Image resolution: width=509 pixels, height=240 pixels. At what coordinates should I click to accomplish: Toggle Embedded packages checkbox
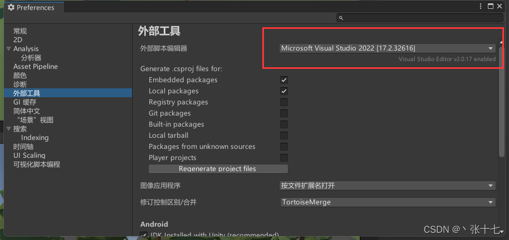284,80
